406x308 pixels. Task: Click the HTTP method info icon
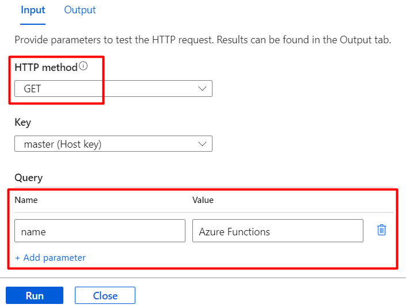point(84,66)
